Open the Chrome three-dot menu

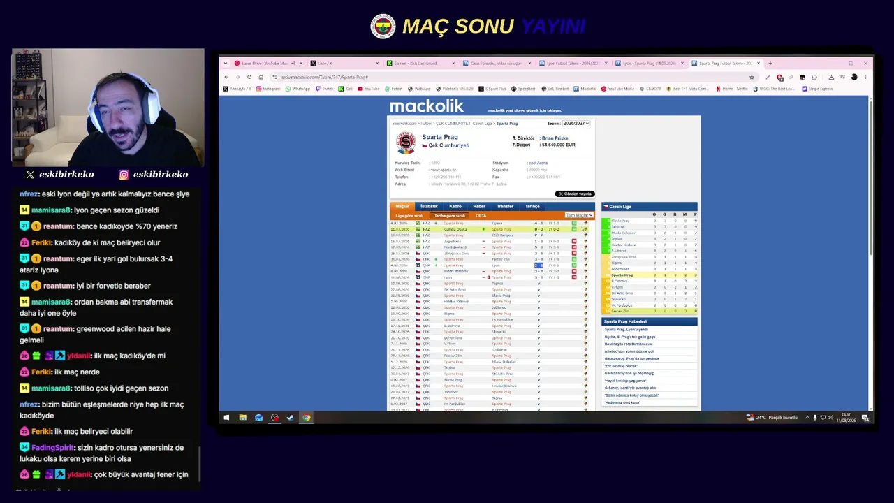[865, 77]
